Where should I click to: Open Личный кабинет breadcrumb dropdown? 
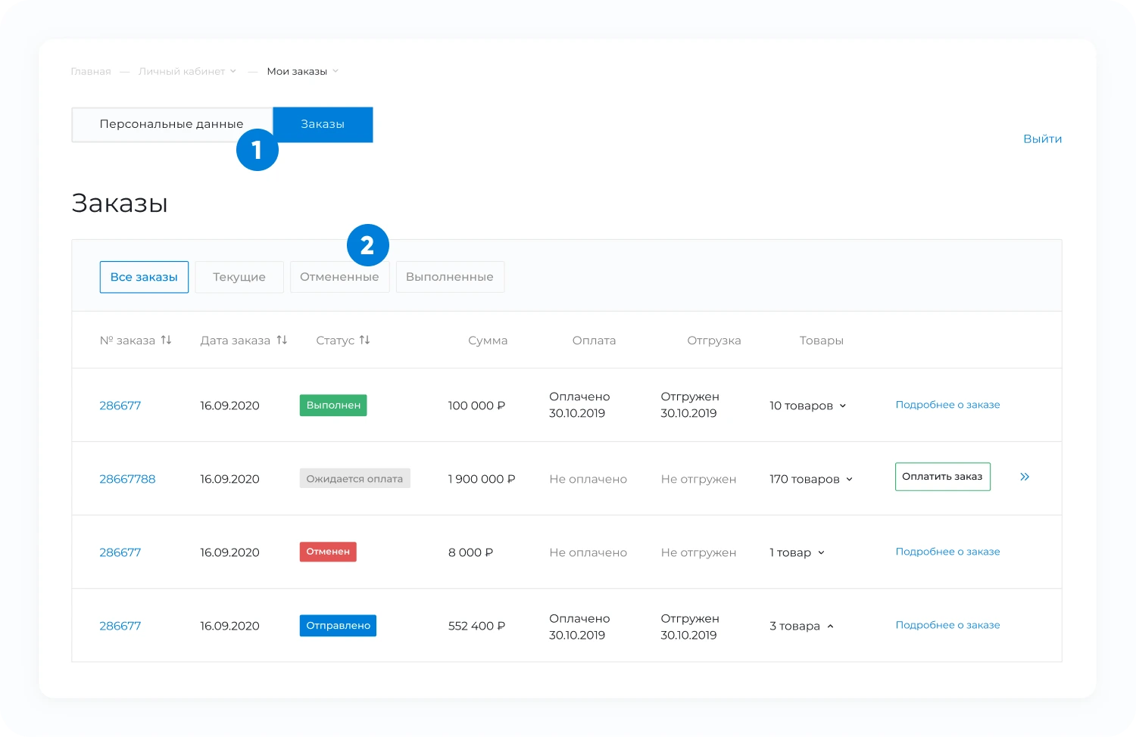click(x=233, y=71)
